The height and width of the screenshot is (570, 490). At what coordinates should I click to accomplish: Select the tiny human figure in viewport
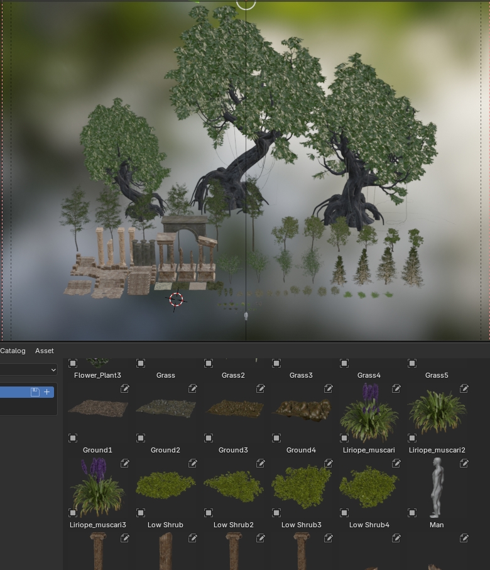click(x=246, y=316)
